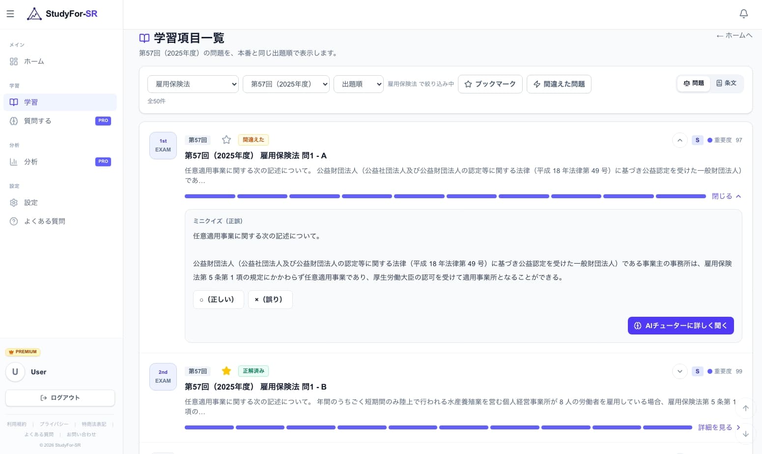Viewport: 762px width, 454px height.
Task: Toggle the 間違えた問題 filter
Action: [x=559, y=84]
